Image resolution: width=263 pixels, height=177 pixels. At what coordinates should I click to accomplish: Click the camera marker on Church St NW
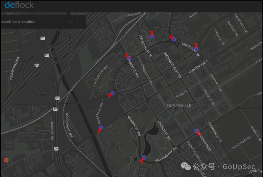129,58
